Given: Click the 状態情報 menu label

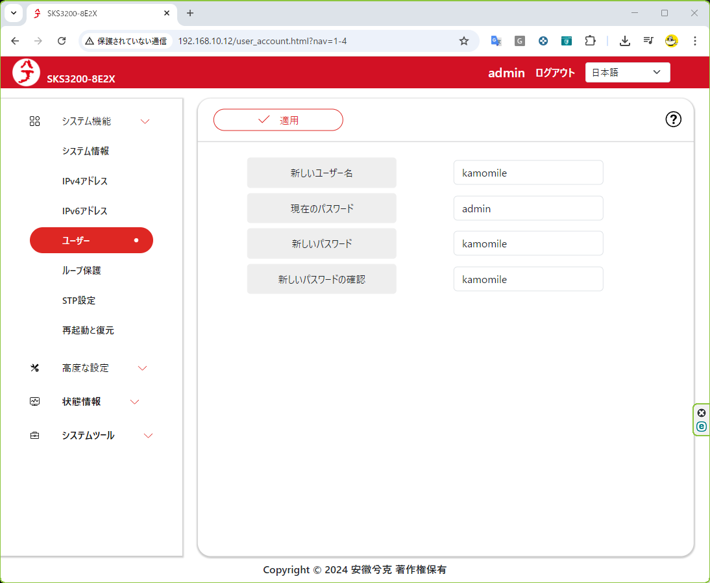Looking at the screenshot, I should point(82,401).
